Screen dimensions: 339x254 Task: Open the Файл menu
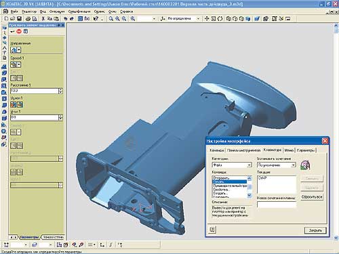pos(14,12)
